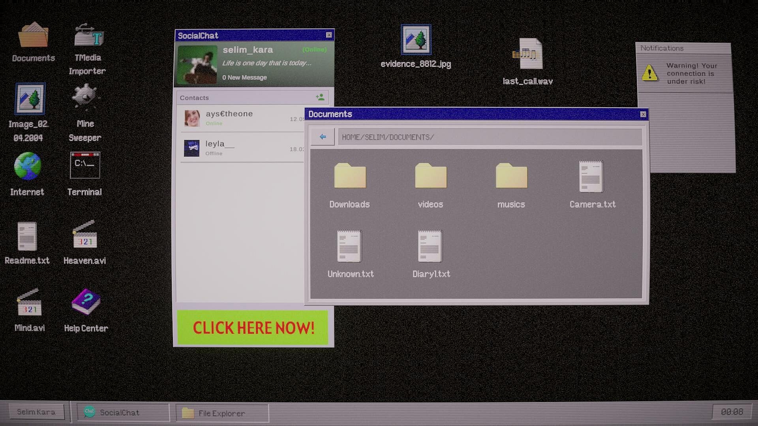Switch to SocialChat in the taskbar
The image size is (758, 426).
[x=119, y=413]
